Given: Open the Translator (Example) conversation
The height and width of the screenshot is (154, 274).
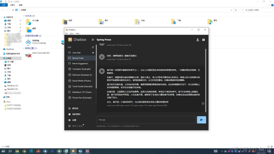Looking at the screenshot, I should (81, 69).
